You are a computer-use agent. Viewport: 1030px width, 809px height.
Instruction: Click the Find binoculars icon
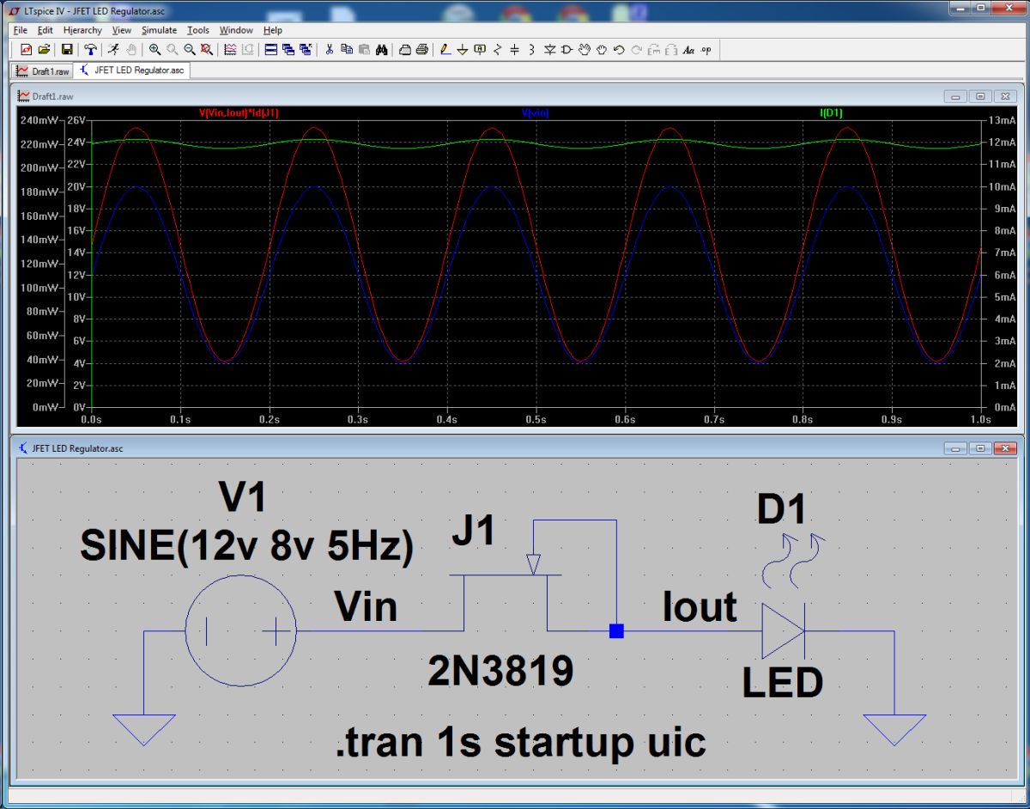pos(382,50)
